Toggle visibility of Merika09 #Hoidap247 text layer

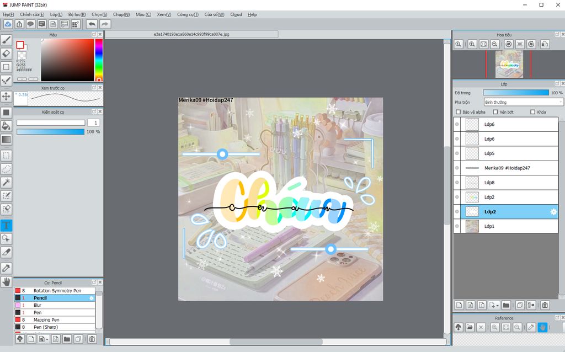(457, 168)
